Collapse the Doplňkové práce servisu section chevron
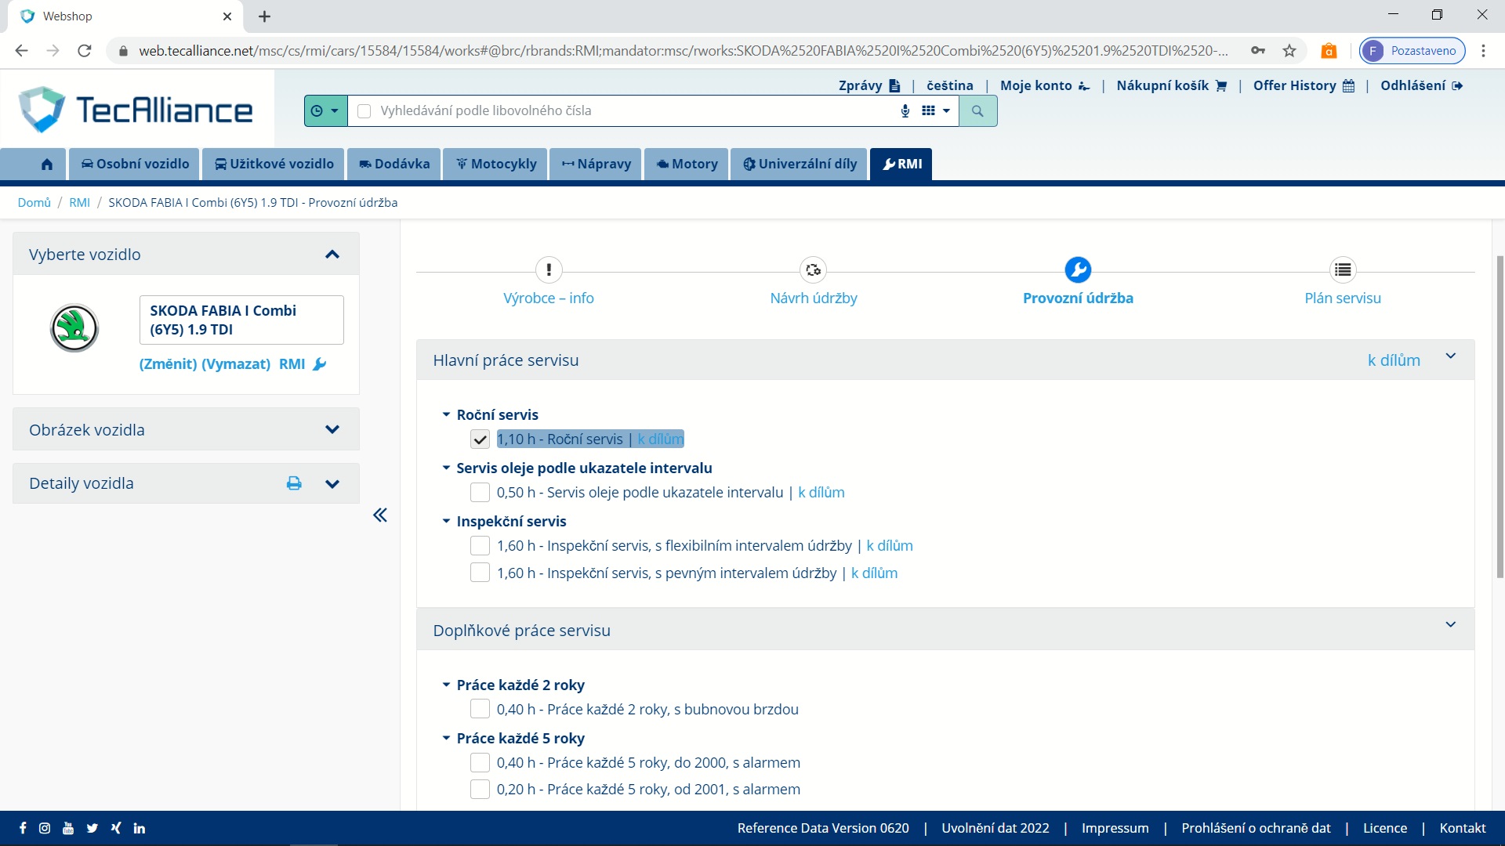Viewport: 1505px width, 846px height. [1451, 625]
